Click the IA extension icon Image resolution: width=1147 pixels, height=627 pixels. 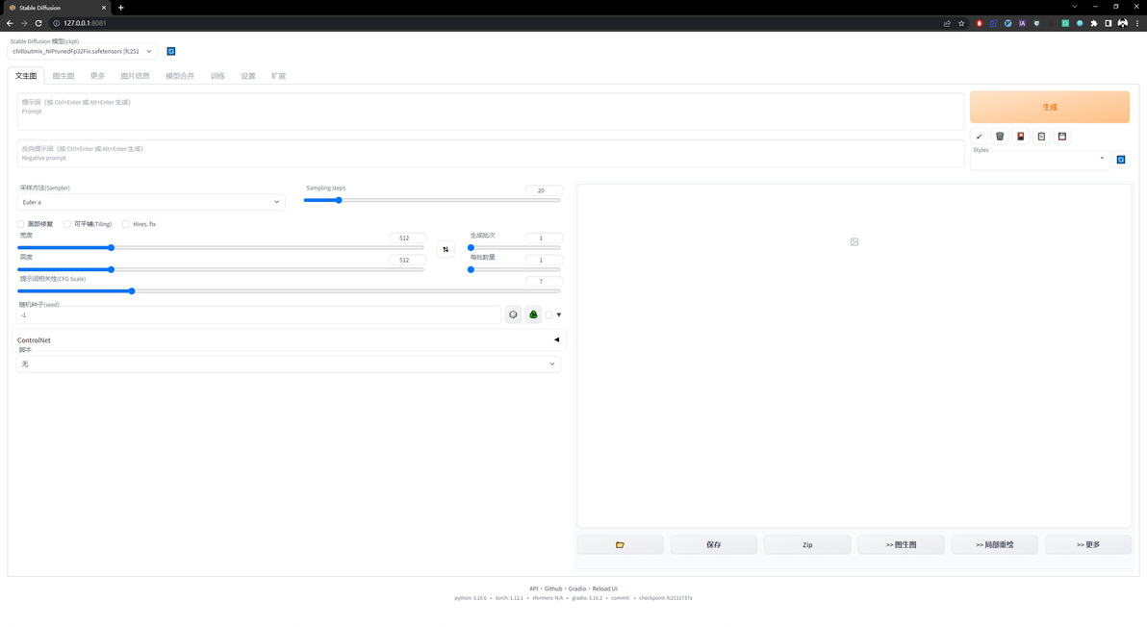click(x=1022, y=23)
